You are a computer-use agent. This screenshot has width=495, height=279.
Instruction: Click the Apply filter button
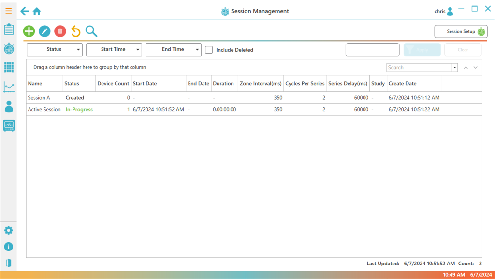[422, 50]
